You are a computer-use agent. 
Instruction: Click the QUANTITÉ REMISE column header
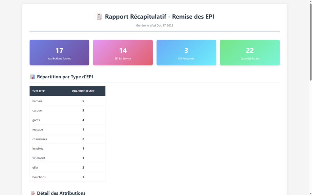pyautogui.click(x=83, y=91)
